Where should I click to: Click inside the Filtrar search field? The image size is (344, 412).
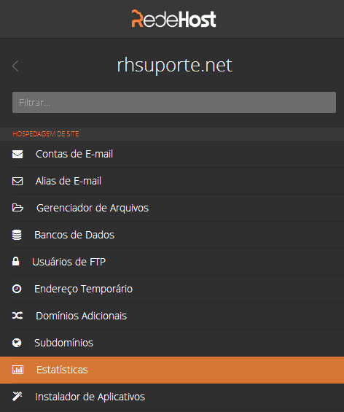pos(174,103)
